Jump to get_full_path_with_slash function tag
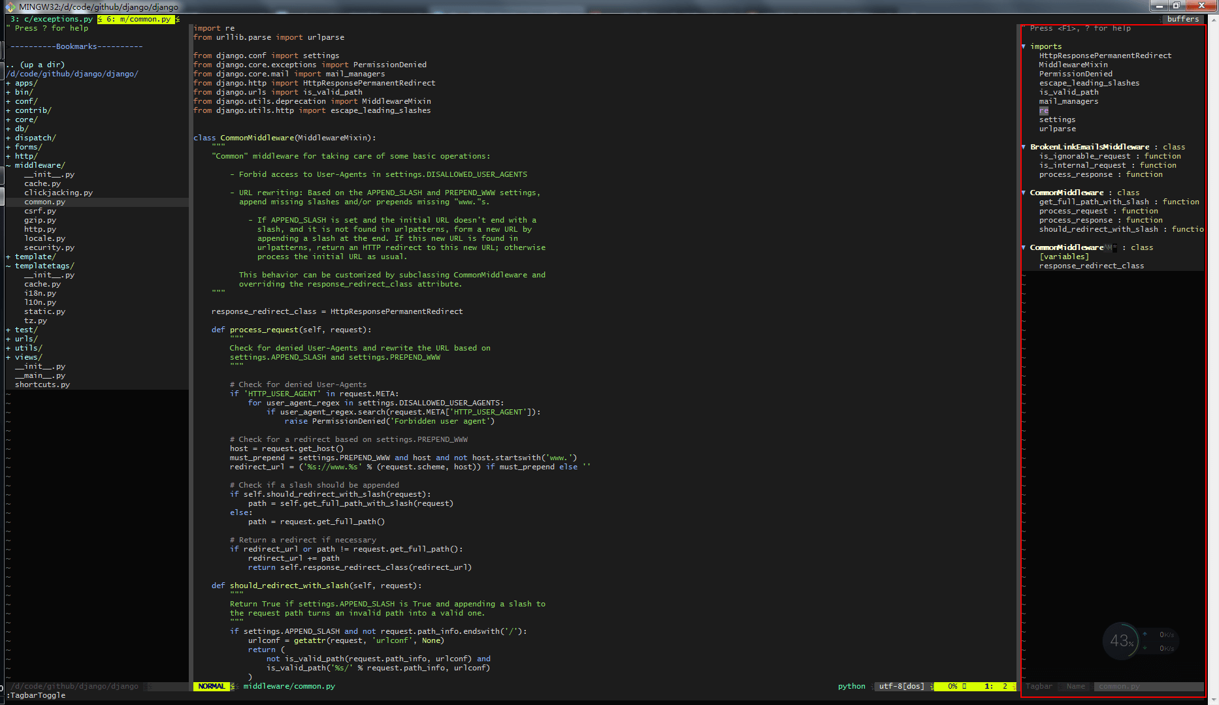1219x705 pixels. [x=1118, y=202]
